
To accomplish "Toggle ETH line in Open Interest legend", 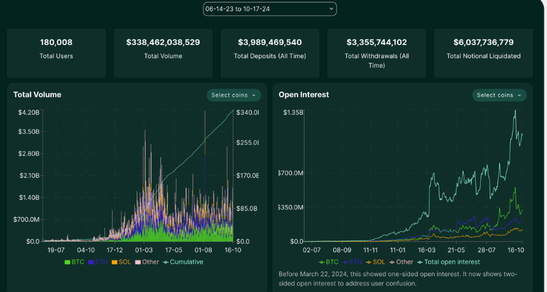I will click(352, 262).
